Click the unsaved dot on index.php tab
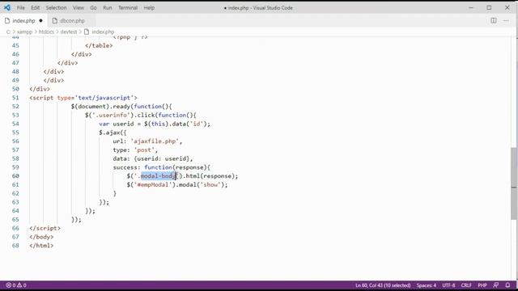The width and height of the screenshot is (518, 291). (41, 20)
